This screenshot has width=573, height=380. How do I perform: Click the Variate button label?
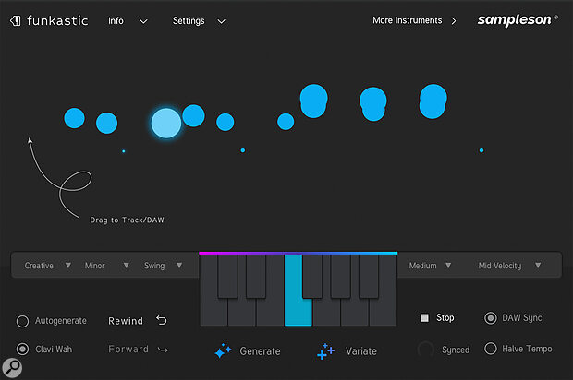[361, 351]
